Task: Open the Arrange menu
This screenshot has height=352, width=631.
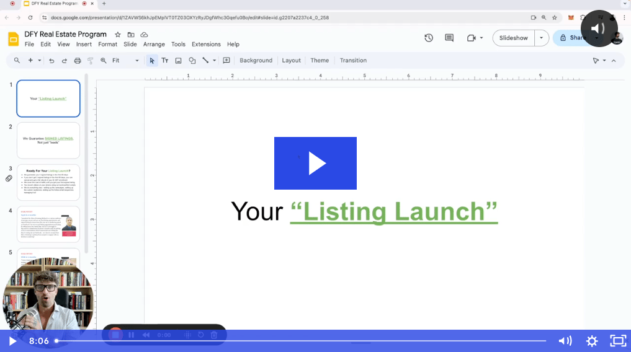Action: pyautogui.click(x=154, y=45)
